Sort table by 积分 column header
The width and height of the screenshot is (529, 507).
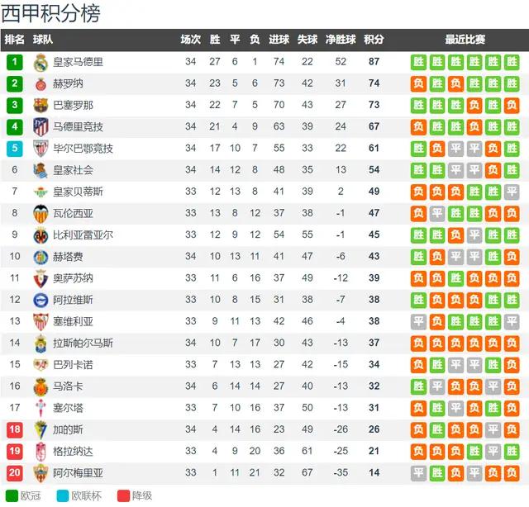[374, 40]
